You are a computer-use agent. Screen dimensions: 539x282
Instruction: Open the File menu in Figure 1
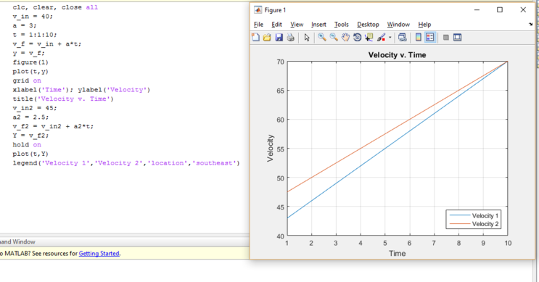pyautogui.click(x=258, y=25)
